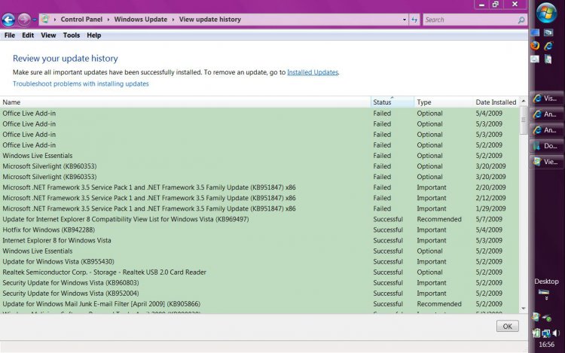
Task: Click the volume speaker tray icon
Action: [556, 333]
